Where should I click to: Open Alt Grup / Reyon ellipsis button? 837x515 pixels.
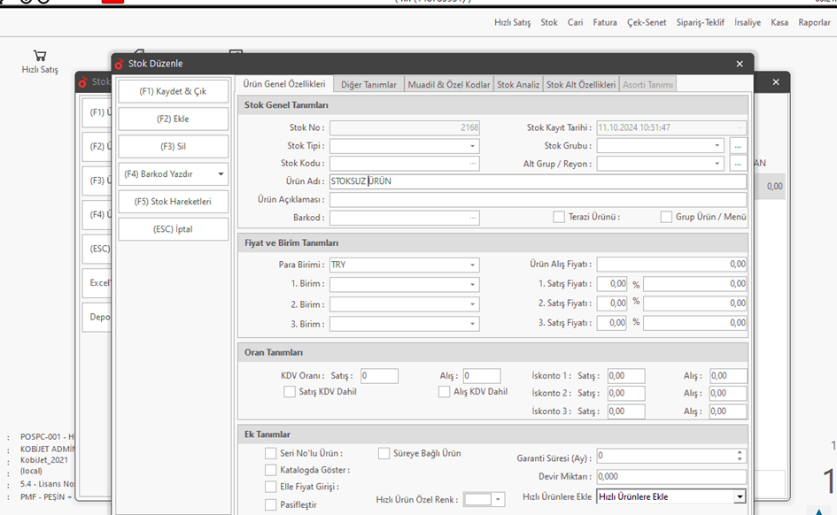pos(738,164)
